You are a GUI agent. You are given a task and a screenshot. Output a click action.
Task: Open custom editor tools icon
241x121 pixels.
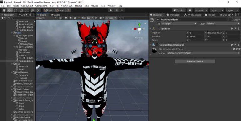click(38, 10)
